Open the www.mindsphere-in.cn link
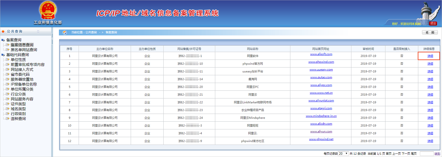 (321, 116)
